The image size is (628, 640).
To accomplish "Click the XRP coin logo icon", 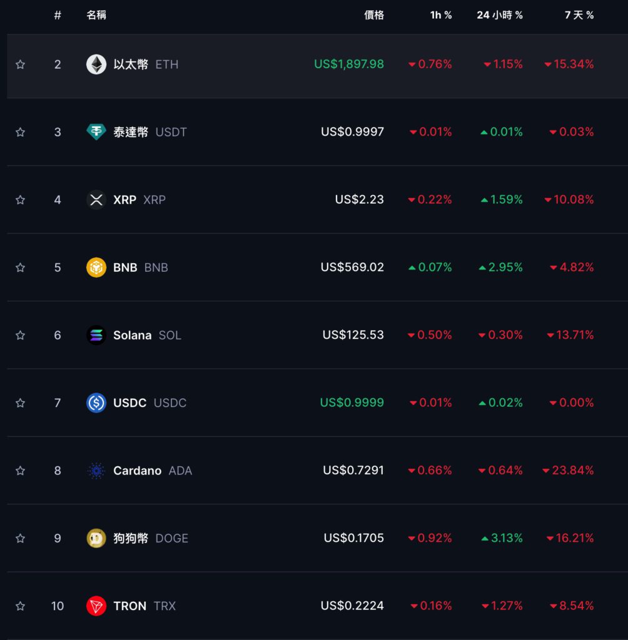I will tap(96, 200).
